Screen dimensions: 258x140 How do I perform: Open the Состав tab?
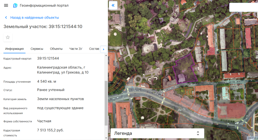[x=94, y=49]
